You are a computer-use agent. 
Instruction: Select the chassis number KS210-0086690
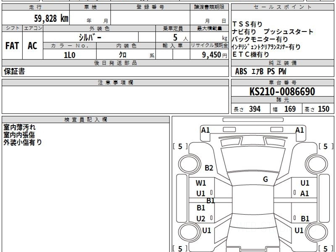pyautogui.click(x=282, y=92)
